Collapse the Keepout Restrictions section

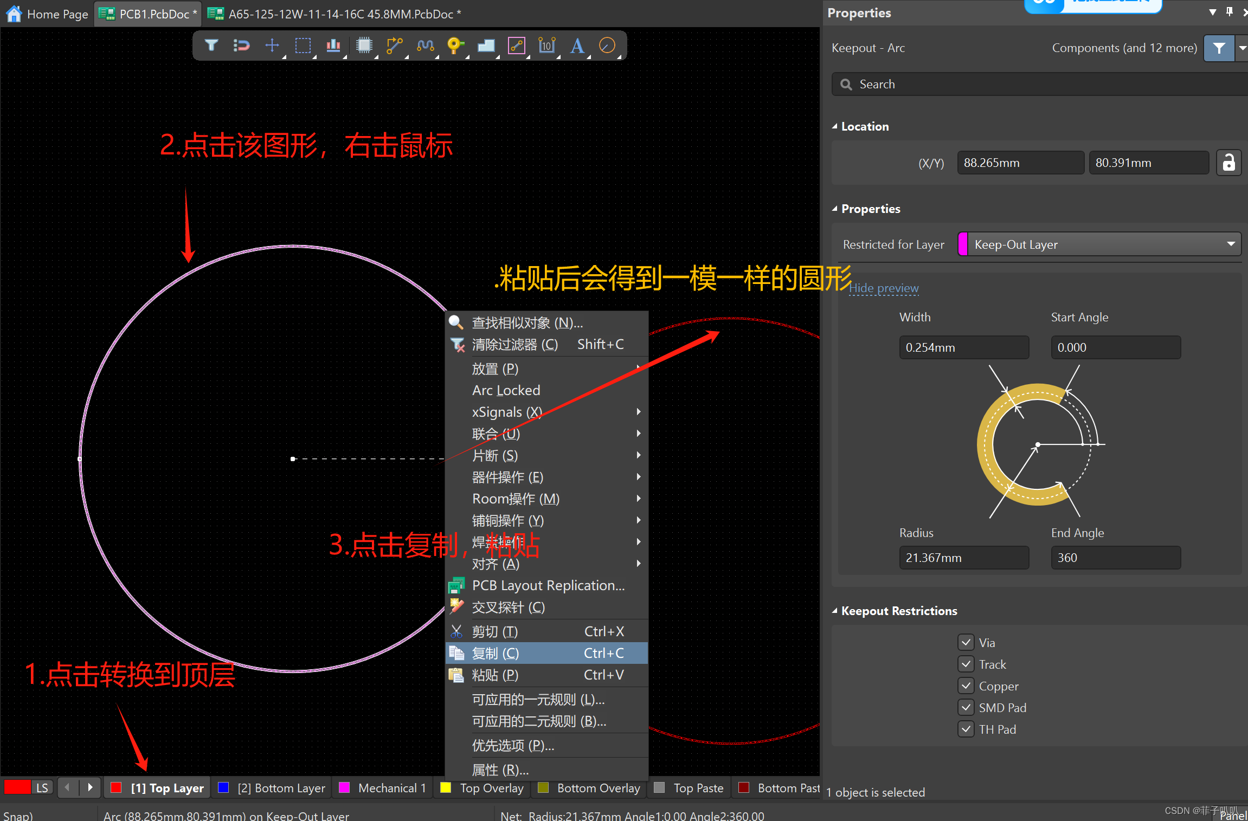tap(835, 611)
